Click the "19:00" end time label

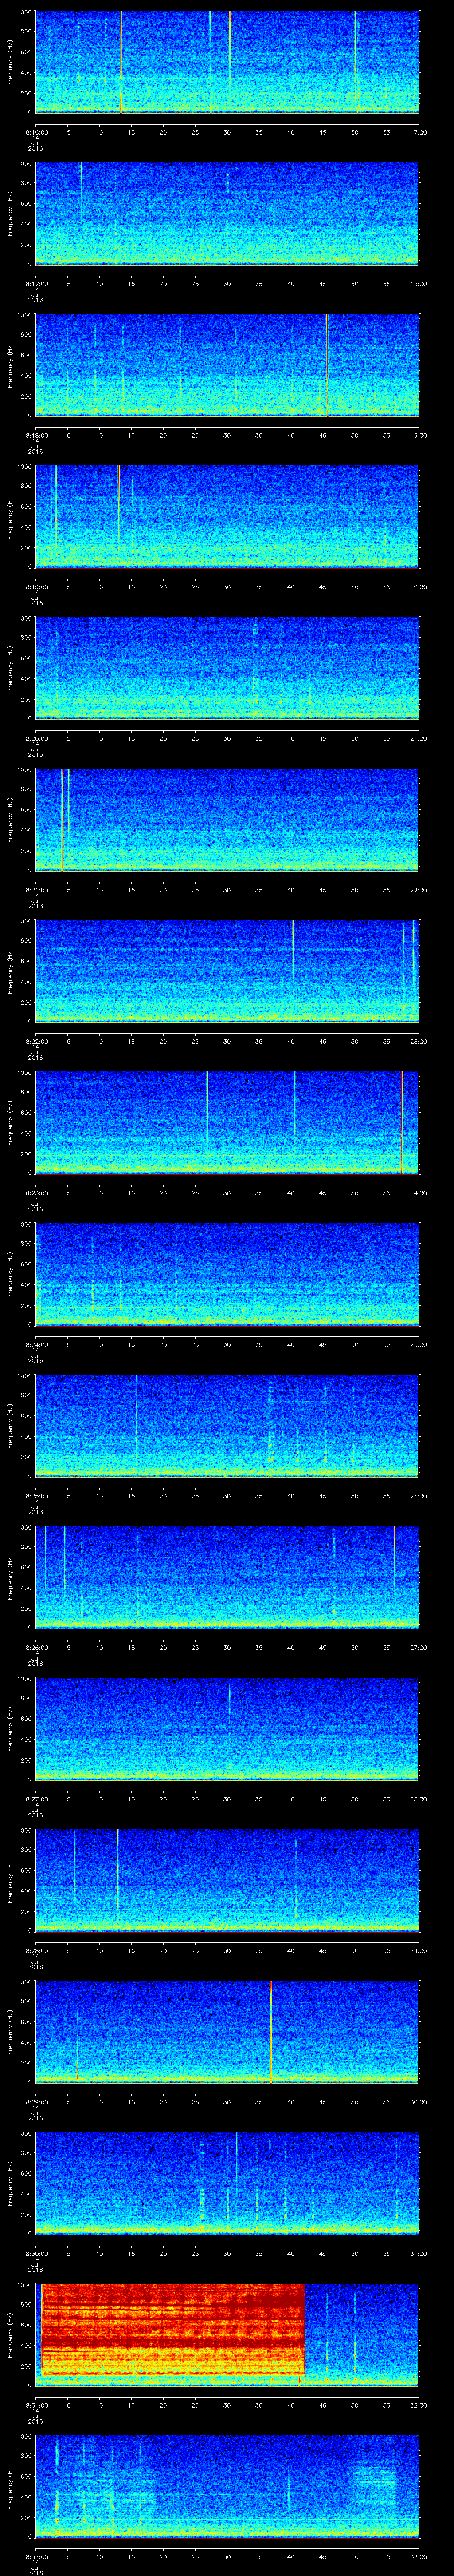coord(418,435)
